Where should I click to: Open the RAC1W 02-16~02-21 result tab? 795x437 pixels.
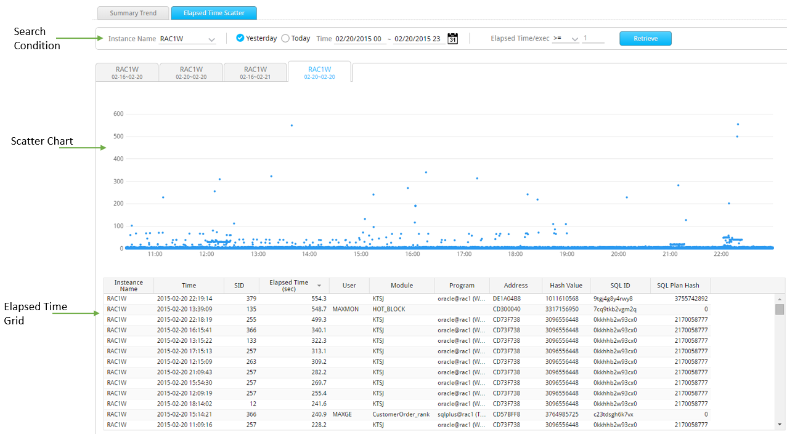pyautogui.click(x=255, y=73)
